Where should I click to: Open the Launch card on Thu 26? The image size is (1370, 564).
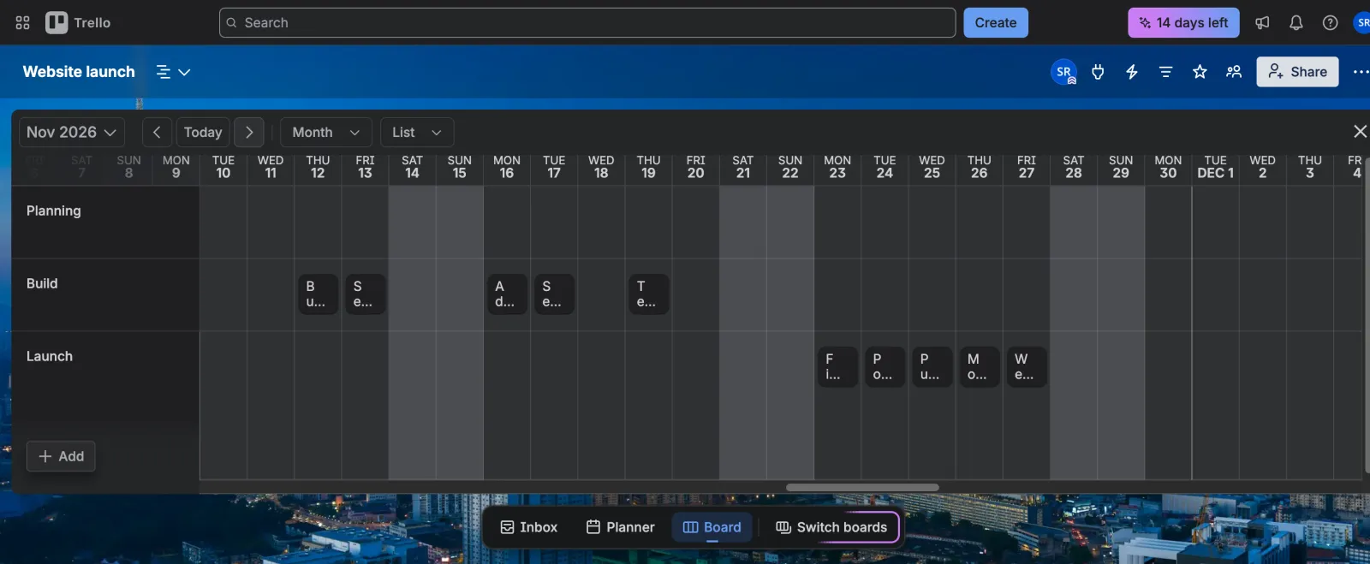click(x=980, y=367)
